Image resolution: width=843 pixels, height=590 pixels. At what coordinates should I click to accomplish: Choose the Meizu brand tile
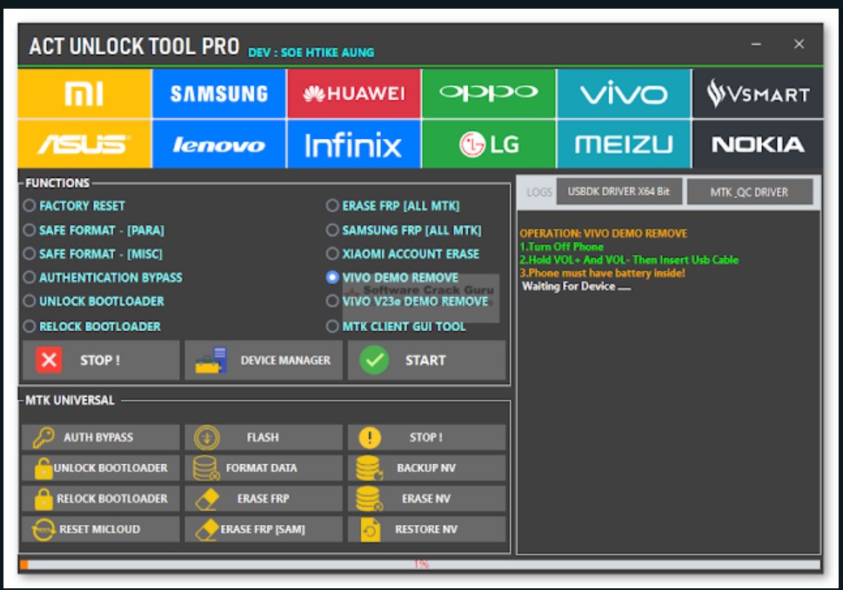624,144
